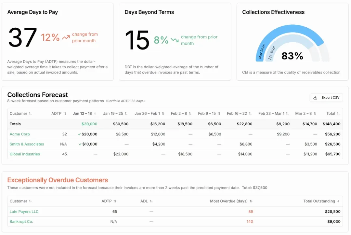Image resolution: width=351 pixels, height=235 pixels.
Task: Click Late Payers LLC ADTP value 65
Action: tap(115, 212)
